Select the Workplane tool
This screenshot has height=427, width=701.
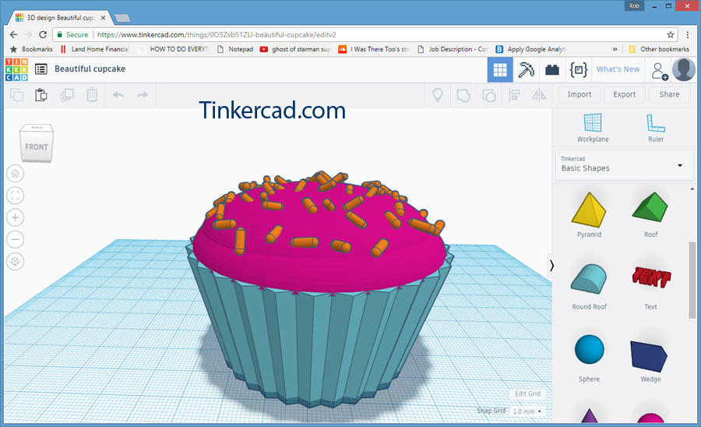593,127
